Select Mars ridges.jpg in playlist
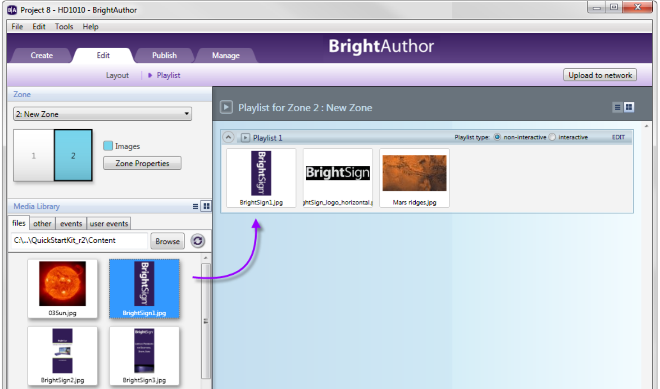 [x=414, y=178]
